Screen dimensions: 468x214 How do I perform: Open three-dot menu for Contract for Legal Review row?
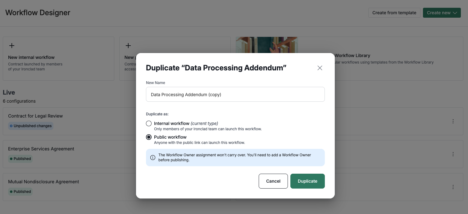pyautogui.click(x=453, y=121)
